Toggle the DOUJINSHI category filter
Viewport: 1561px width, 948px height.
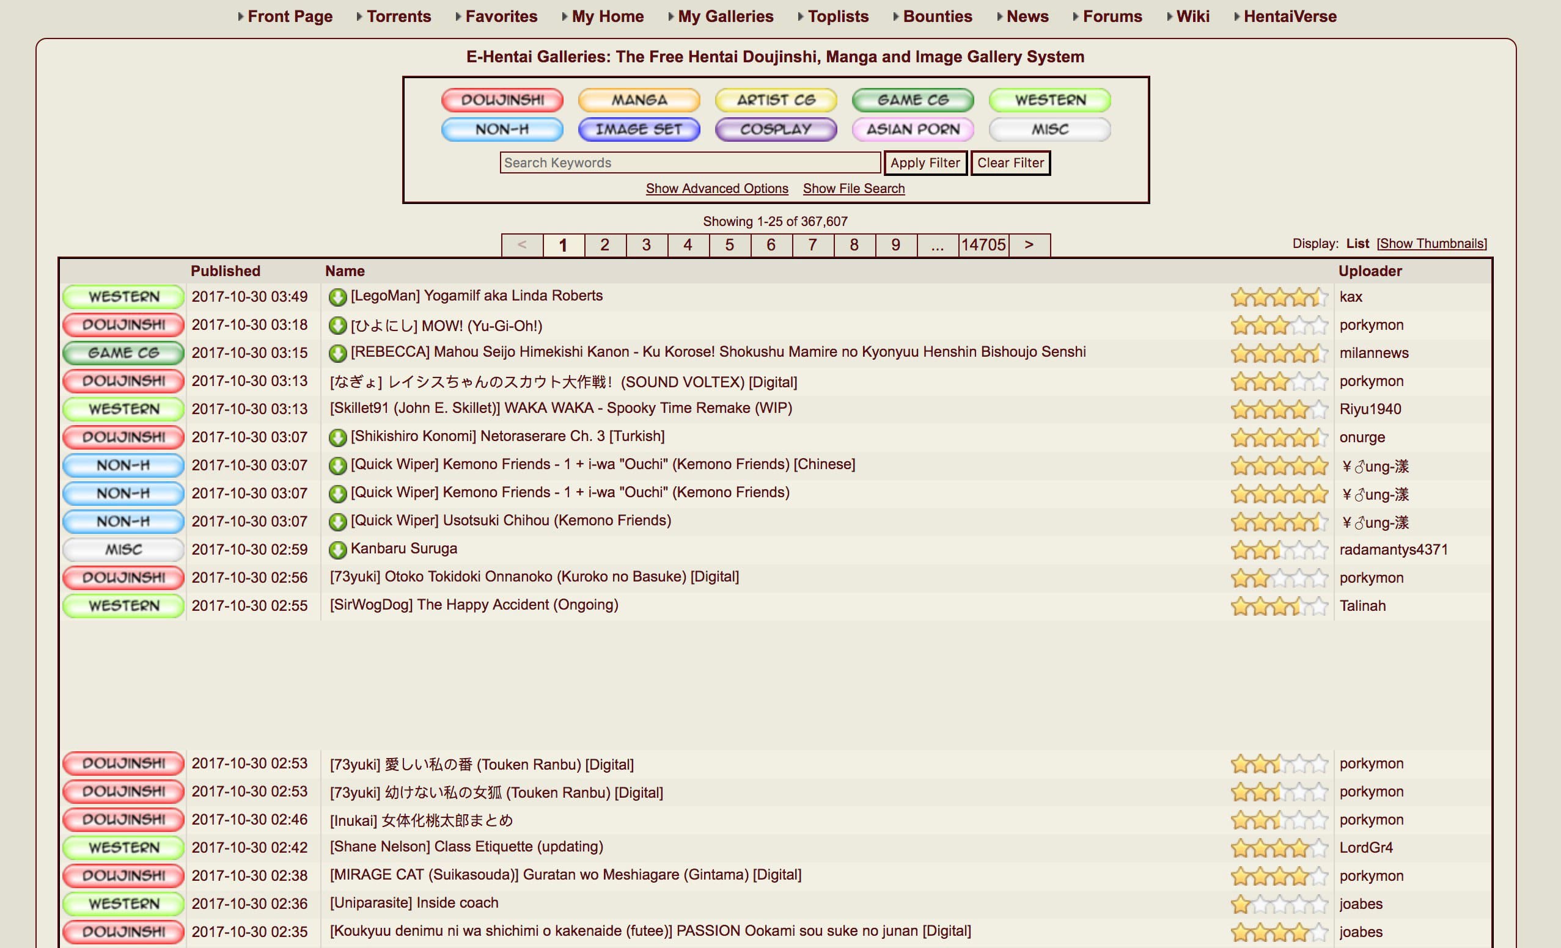[x=502, y=100]
